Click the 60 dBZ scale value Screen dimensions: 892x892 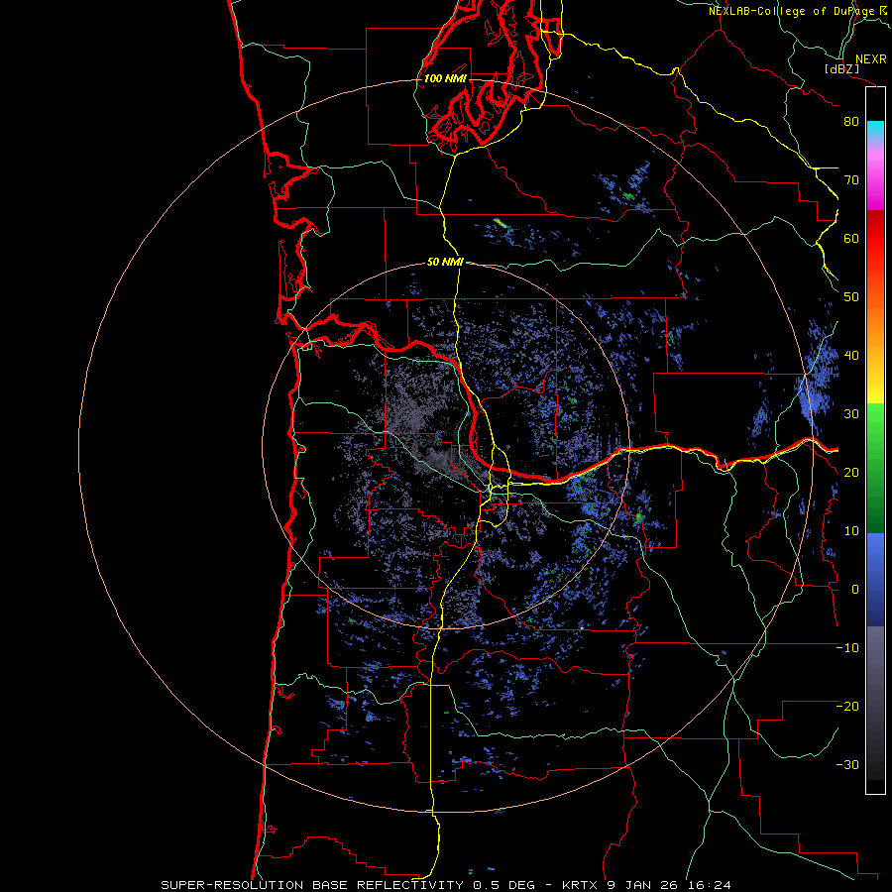[851, 238]
